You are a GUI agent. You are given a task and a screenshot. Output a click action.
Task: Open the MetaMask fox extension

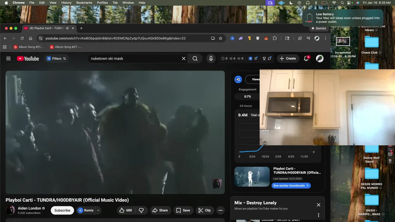coord(266,38)
